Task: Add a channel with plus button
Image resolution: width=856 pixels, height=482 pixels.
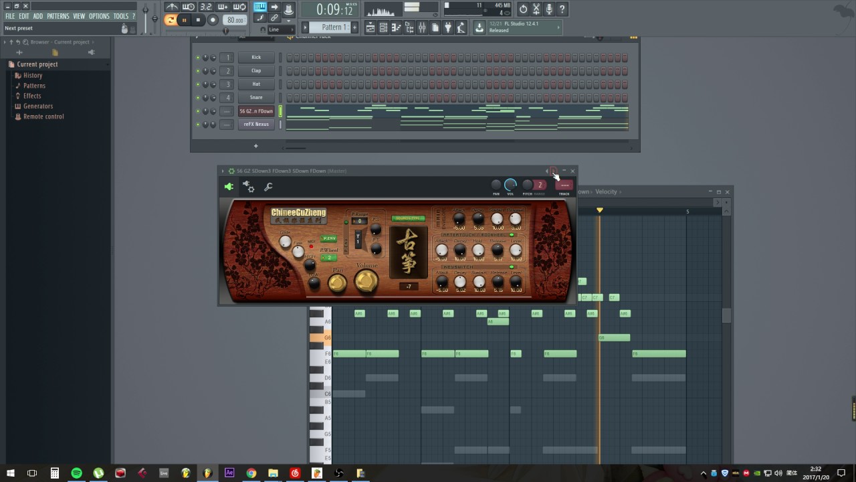Action: [x=255, y=146]
